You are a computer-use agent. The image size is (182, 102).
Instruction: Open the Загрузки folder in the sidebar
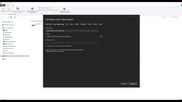tap(7, 35)
